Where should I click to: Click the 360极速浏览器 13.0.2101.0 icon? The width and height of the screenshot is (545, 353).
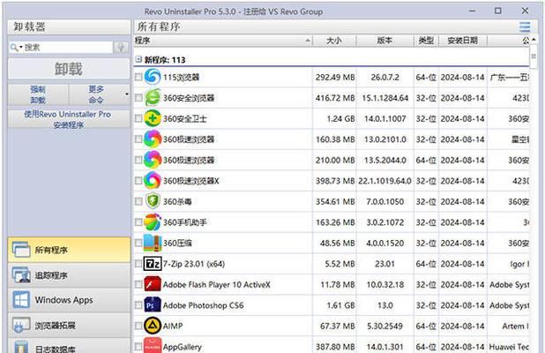click(x=153, y=139)
